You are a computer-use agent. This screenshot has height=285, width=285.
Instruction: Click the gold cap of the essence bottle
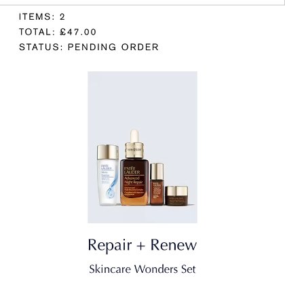coord(108,152)
